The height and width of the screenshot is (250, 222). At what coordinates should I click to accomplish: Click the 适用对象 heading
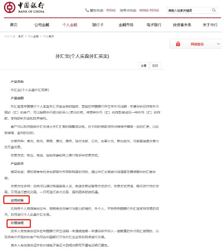(x=17, y=200)
